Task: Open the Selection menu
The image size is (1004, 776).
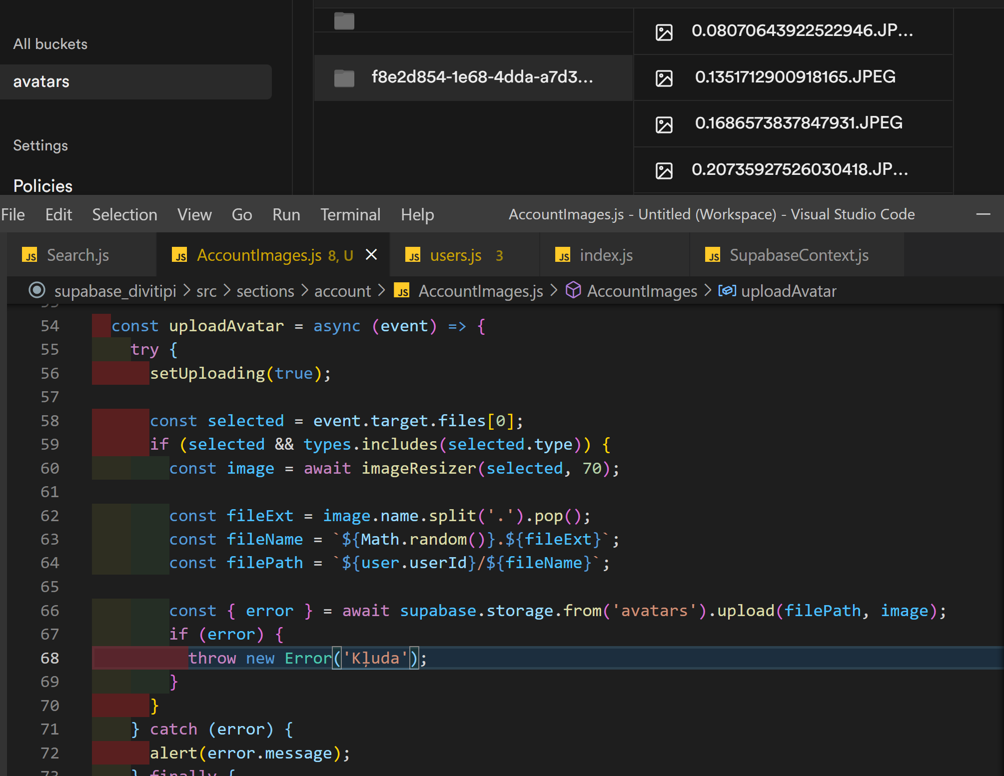Action: pyautogui.click(x=124, y=215)
